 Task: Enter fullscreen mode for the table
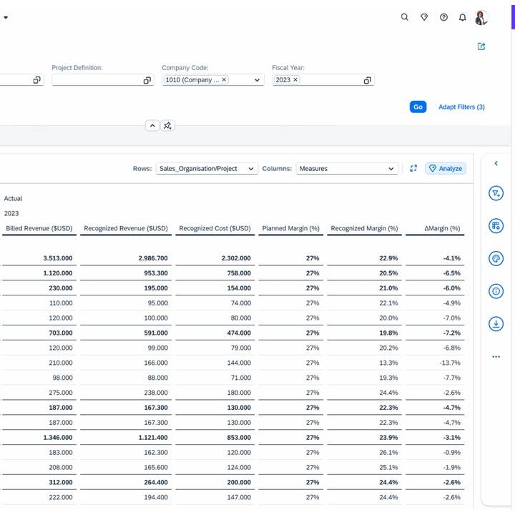(413, 169)
